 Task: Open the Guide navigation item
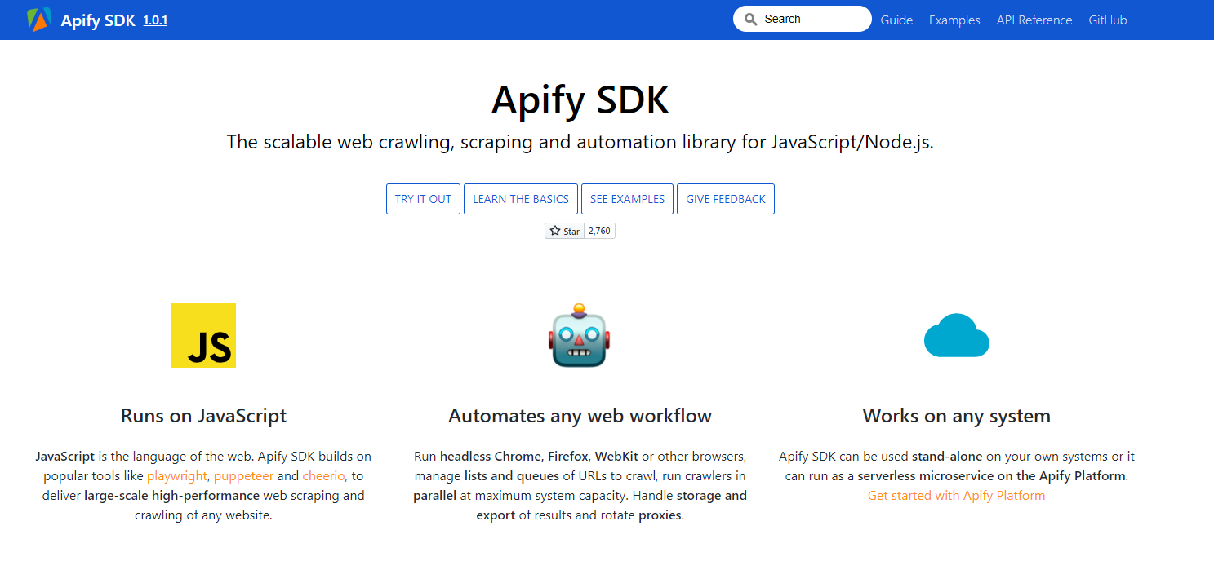(x=896, y=20)
